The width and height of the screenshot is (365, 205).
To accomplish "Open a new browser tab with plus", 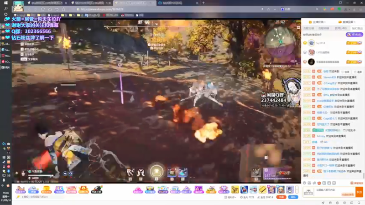I will click(203, 3).
